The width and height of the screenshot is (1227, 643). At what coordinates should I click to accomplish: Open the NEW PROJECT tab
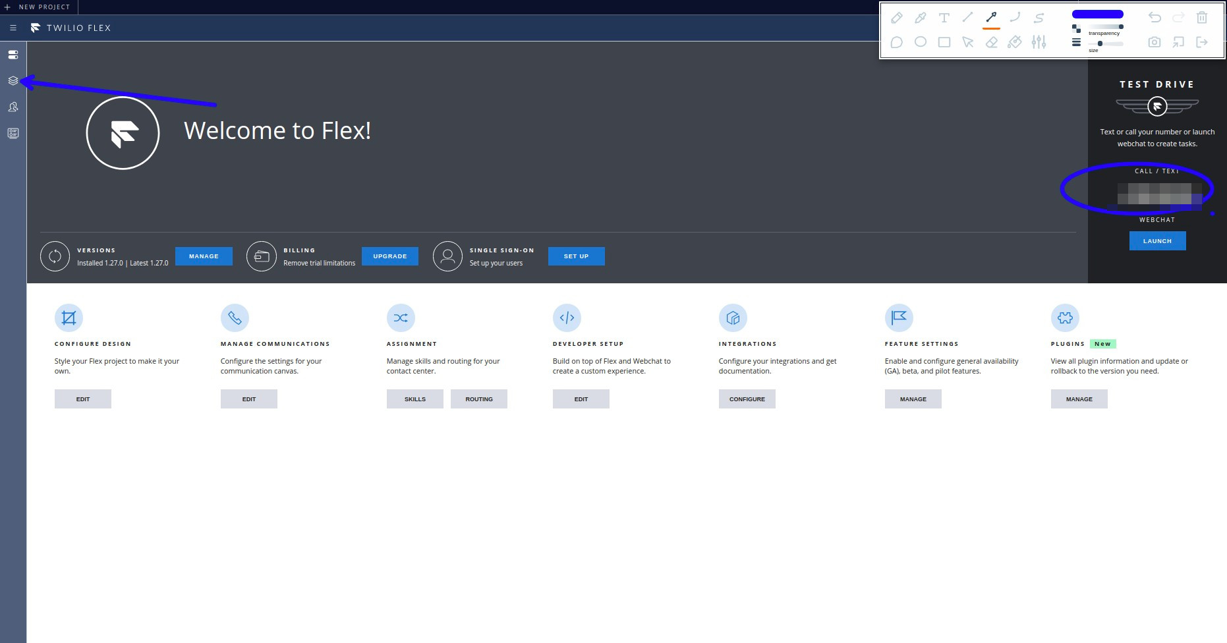point(39,7)
